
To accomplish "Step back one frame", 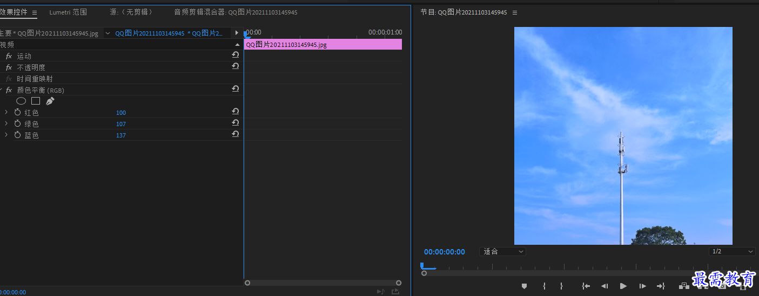I will pos(604,286).
